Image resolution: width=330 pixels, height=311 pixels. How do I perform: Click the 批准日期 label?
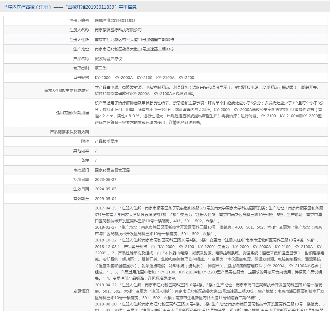[x=81, y=180]
